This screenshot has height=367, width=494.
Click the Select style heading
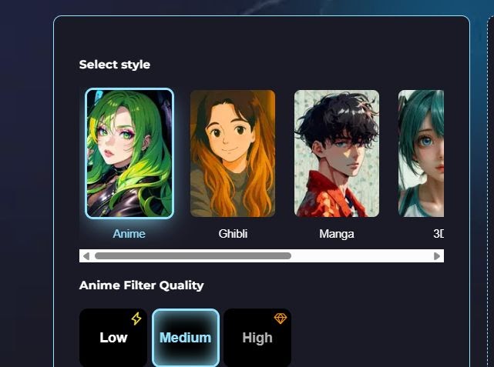pyautogui.click(x=115, y=65)
